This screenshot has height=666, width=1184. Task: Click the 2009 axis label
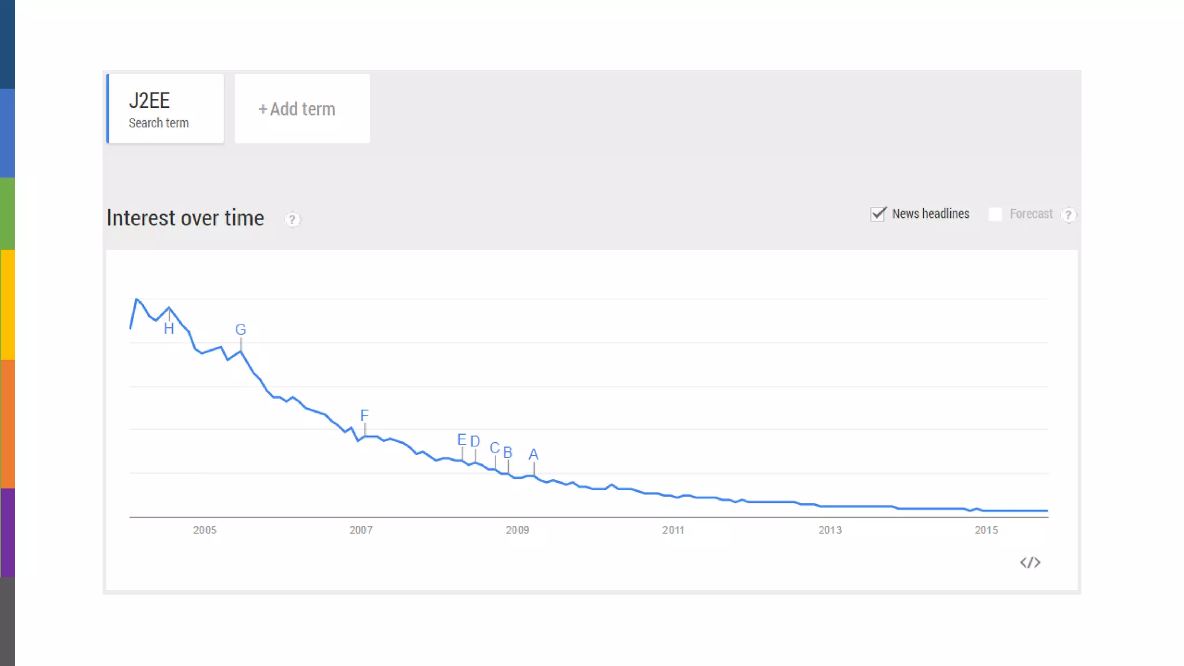[517, 530]
